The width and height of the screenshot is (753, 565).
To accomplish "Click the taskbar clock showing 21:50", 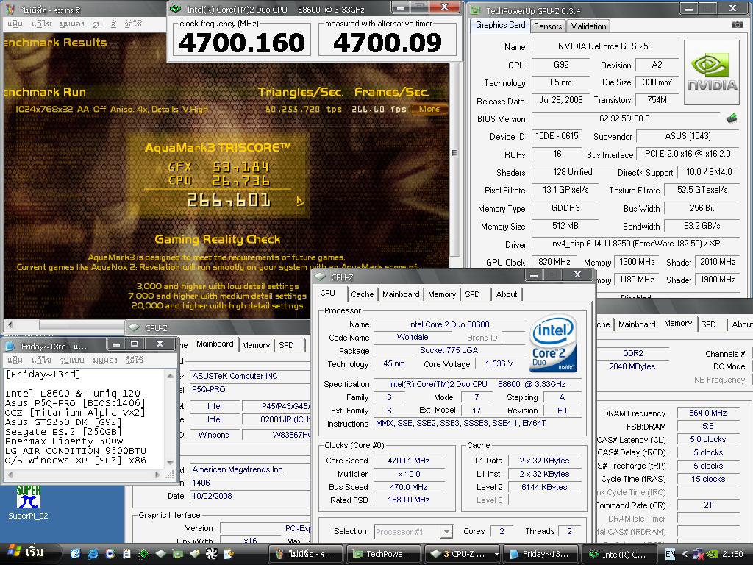I will [732, 555].
